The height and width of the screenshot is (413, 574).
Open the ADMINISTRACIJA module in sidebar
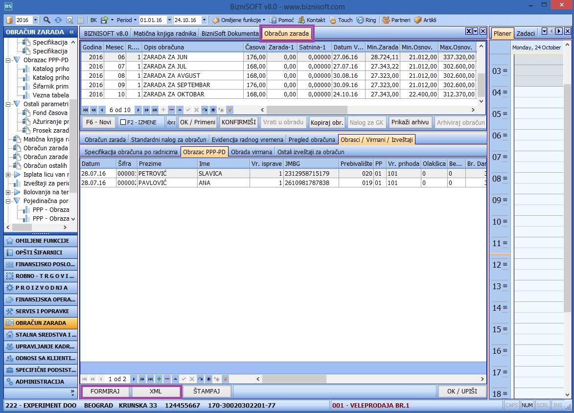[x=41, y=382]
